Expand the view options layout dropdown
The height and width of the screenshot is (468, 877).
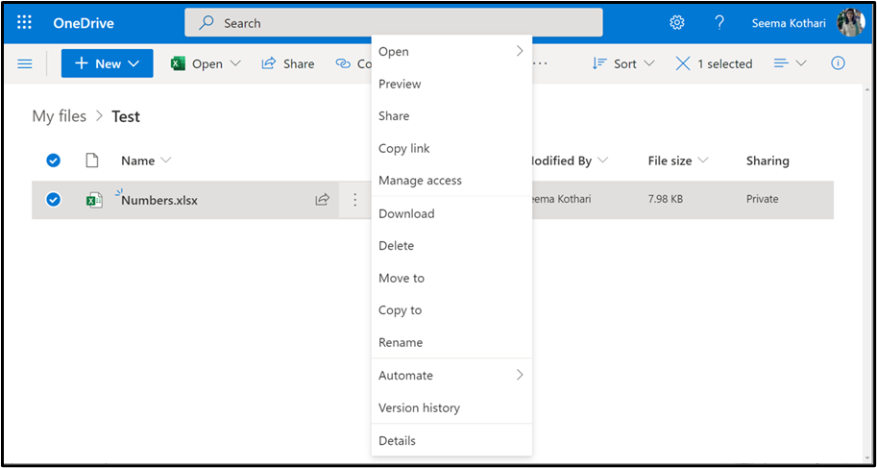click(x=790, y=63)
